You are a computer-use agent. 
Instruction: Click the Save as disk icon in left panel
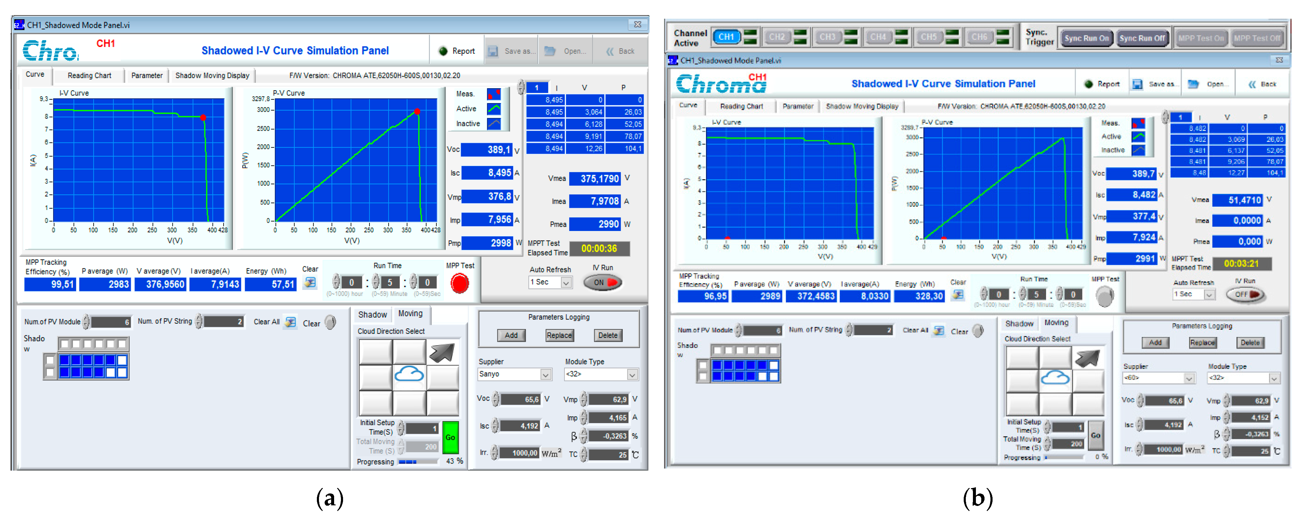(x=493, y=51)
